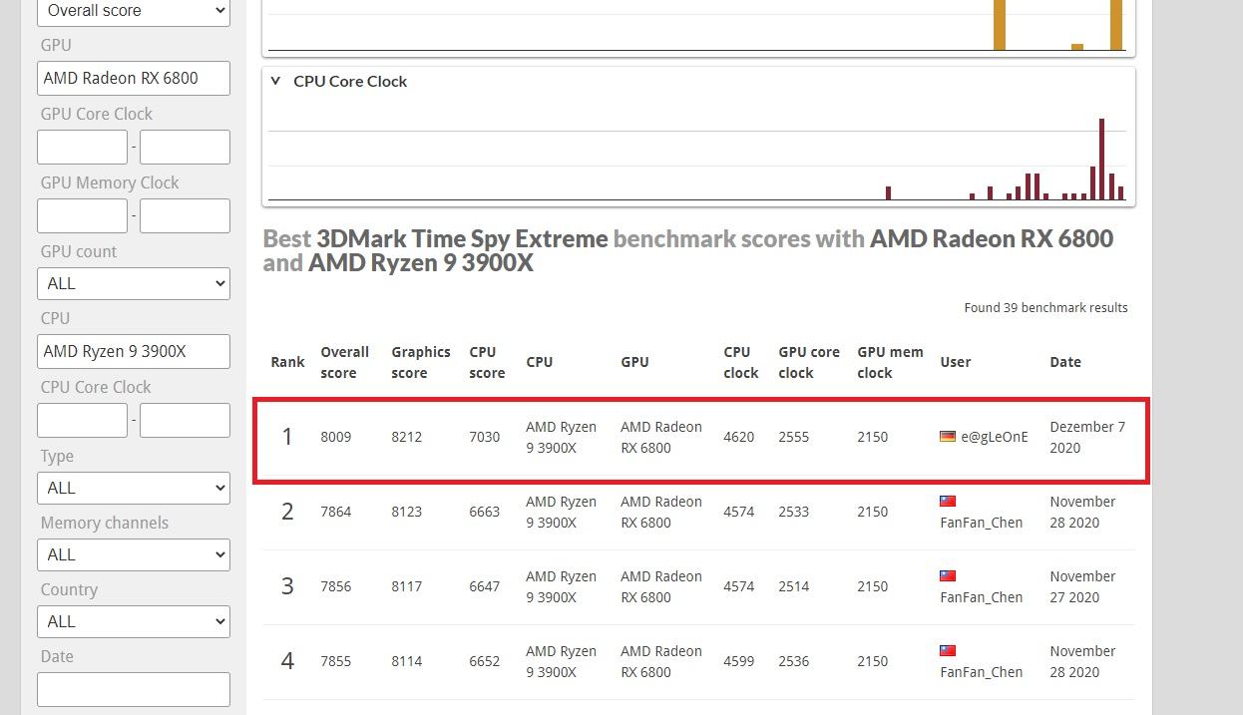1243x715 pixels.
Task: Click the Taiwan flag icon in rank 3 row
Action: coord(948,575)
